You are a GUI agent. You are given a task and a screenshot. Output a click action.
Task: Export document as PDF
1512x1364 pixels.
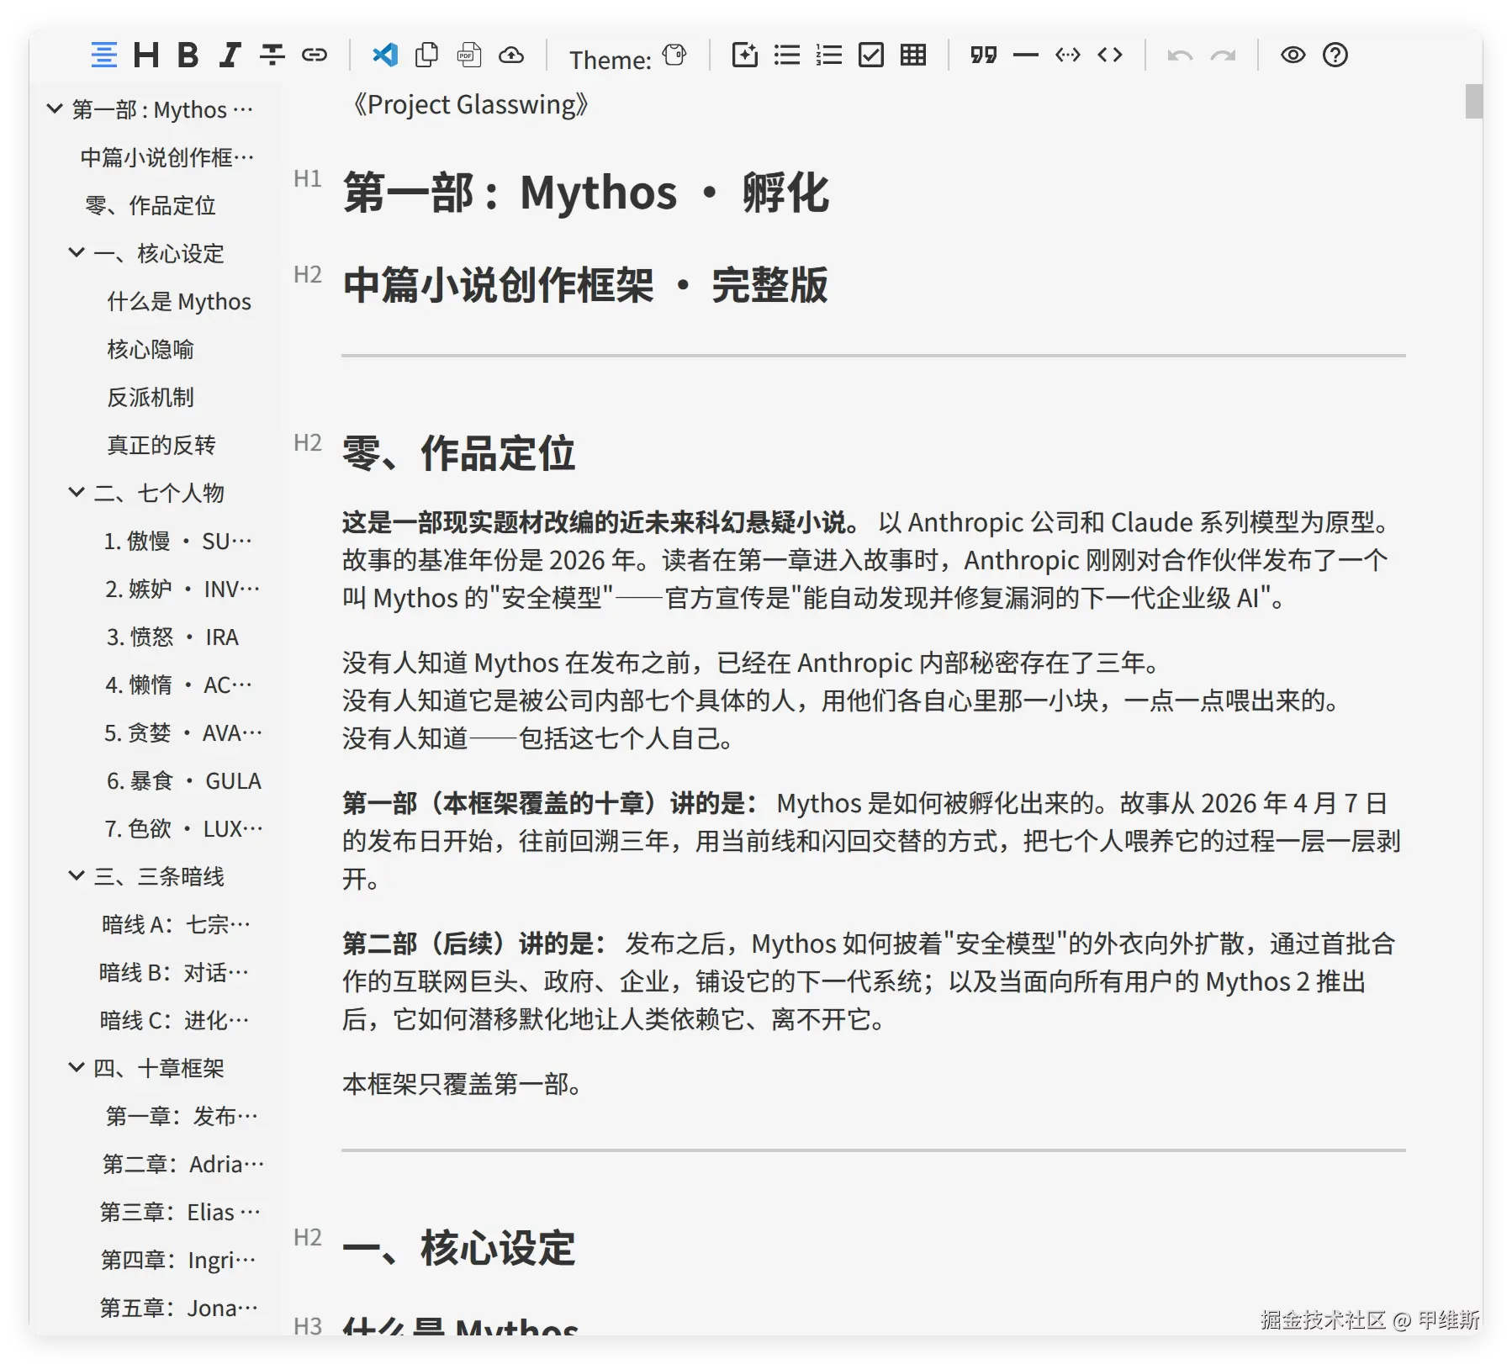[469, 56]
